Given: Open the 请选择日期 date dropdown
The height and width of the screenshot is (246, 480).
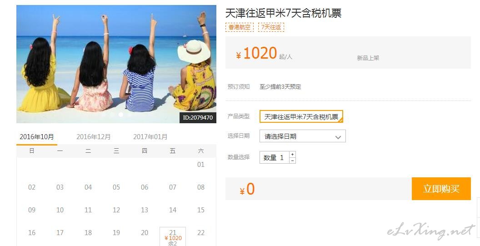Looking at the screenshot, I should 302,136.
